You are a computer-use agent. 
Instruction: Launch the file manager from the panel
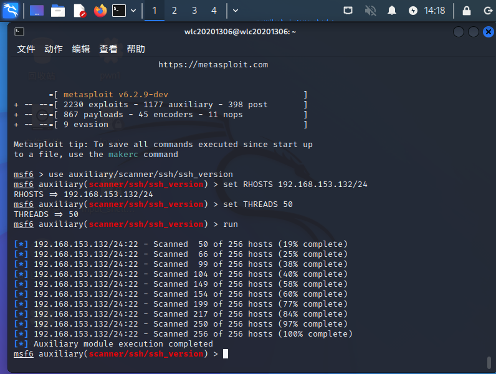click(58, 11)
